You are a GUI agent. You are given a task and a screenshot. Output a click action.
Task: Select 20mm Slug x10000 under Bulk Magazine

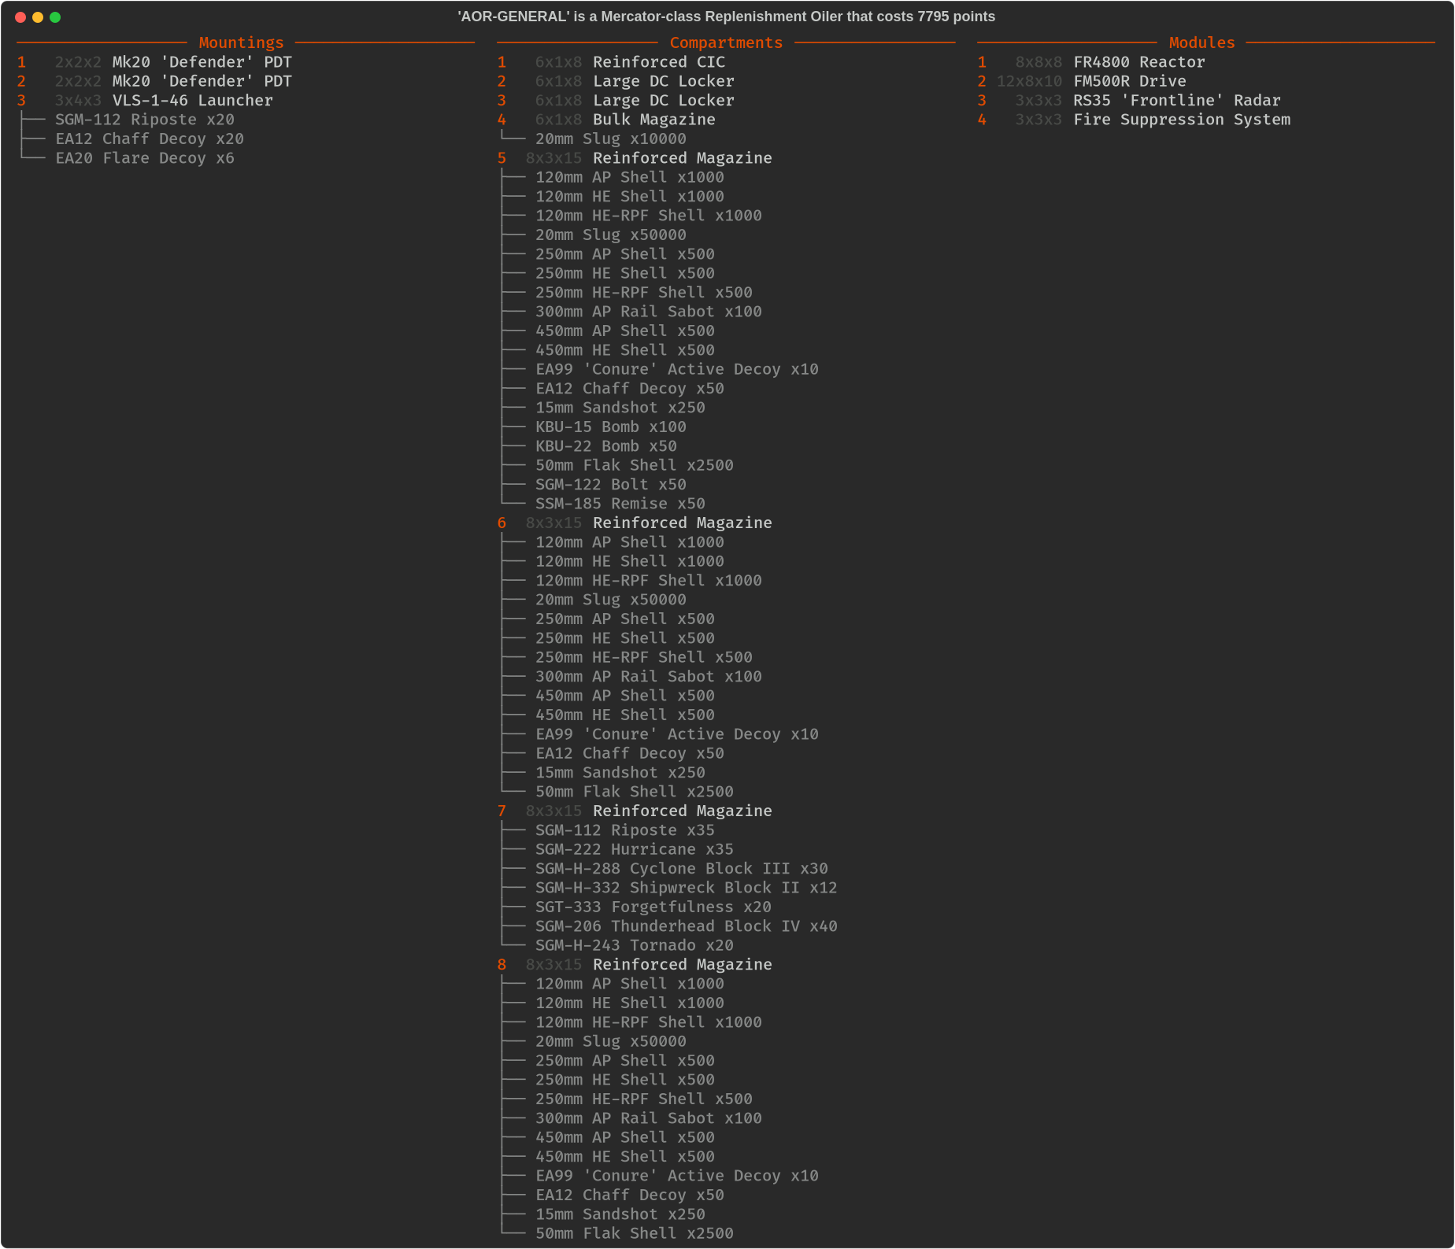pos(611,139)
